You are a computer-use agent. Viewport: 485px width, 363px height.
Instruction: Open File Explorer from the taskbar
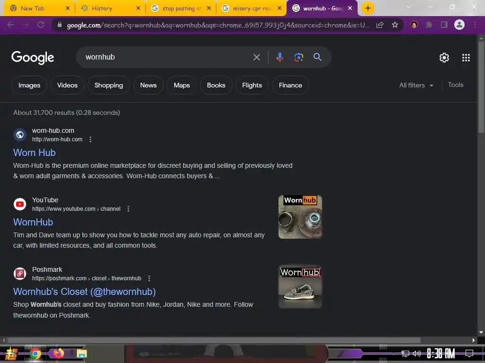[81, 354]
